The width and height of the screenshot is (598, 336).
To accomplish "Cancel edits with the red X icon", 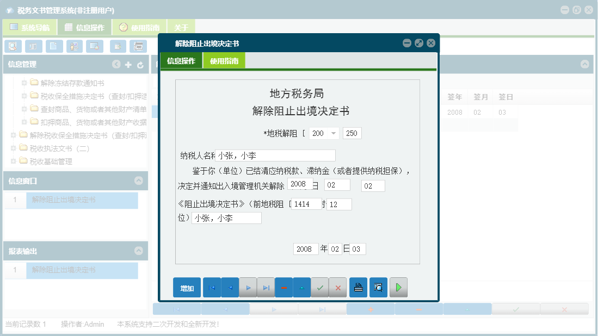I will click(x=338, y=287).
